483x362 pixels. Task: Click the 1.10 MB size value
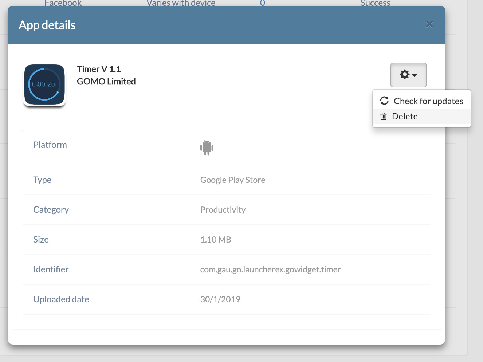216,240
